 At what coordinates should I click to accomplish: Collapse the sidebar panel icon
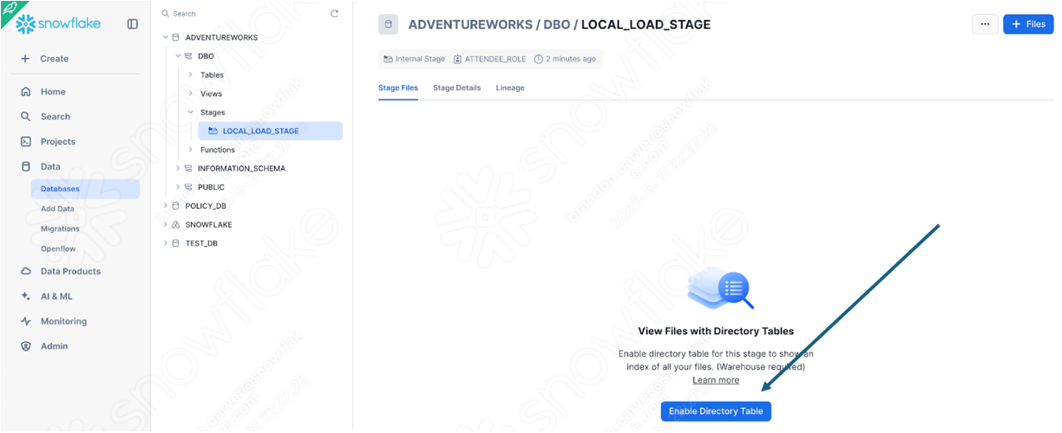[133, 24]
